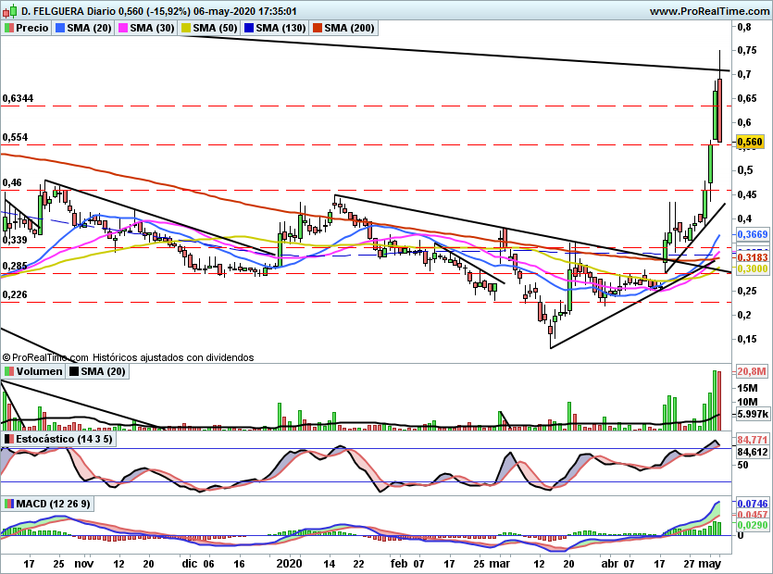Click the SMA (30) magenta legend icon
The height and width of the screenshot is (574, 773).
tap(123, 28)
